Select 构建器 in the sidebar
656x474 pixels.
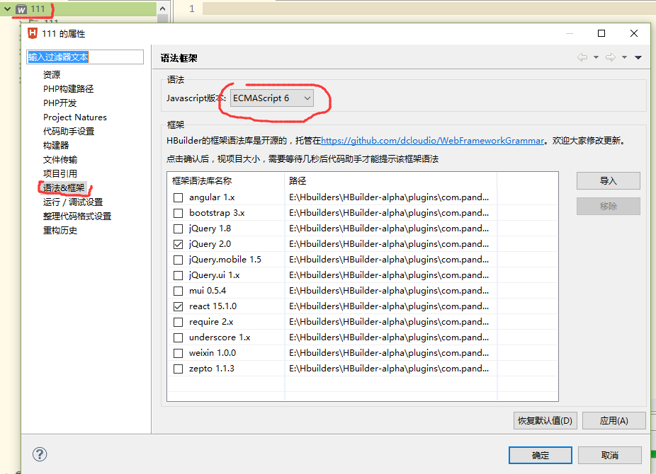[x=56, y=145]
